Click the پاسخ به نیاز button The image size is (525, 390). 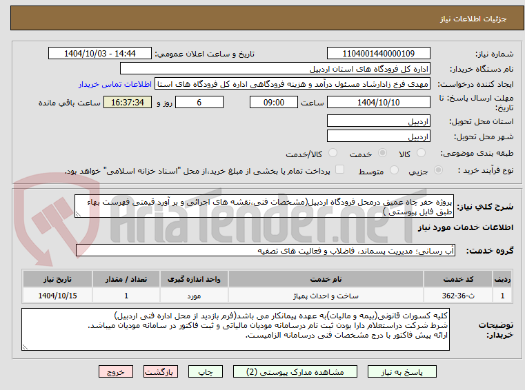click(x=402, y=371)
